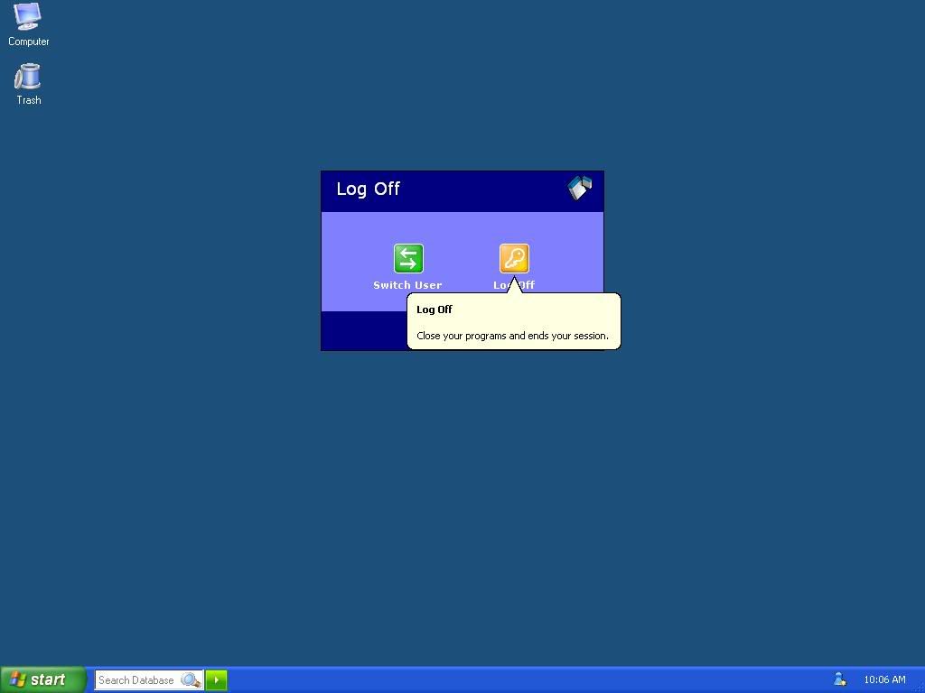The image size is (925, 693).
Task: Click the 10:06 AM clock
Action: click(884, 679)
